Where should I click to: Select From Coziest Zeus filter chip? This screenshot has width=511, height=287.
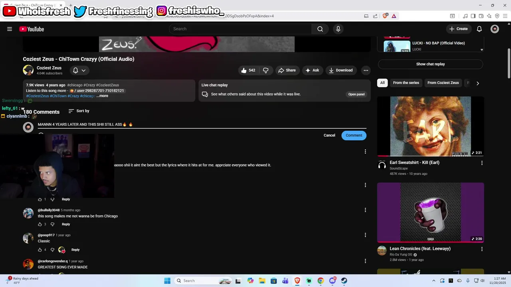(443, 83)
